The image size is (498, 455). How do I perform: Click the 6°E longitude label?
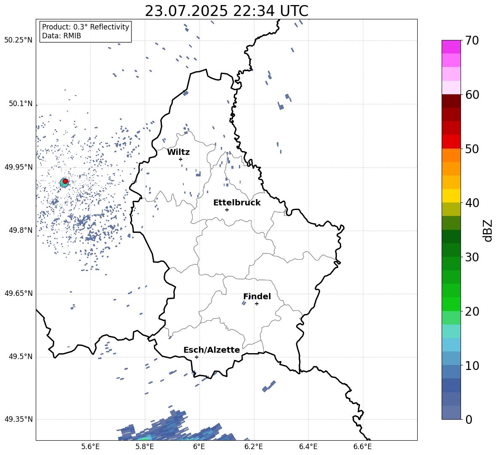point(199,447)
